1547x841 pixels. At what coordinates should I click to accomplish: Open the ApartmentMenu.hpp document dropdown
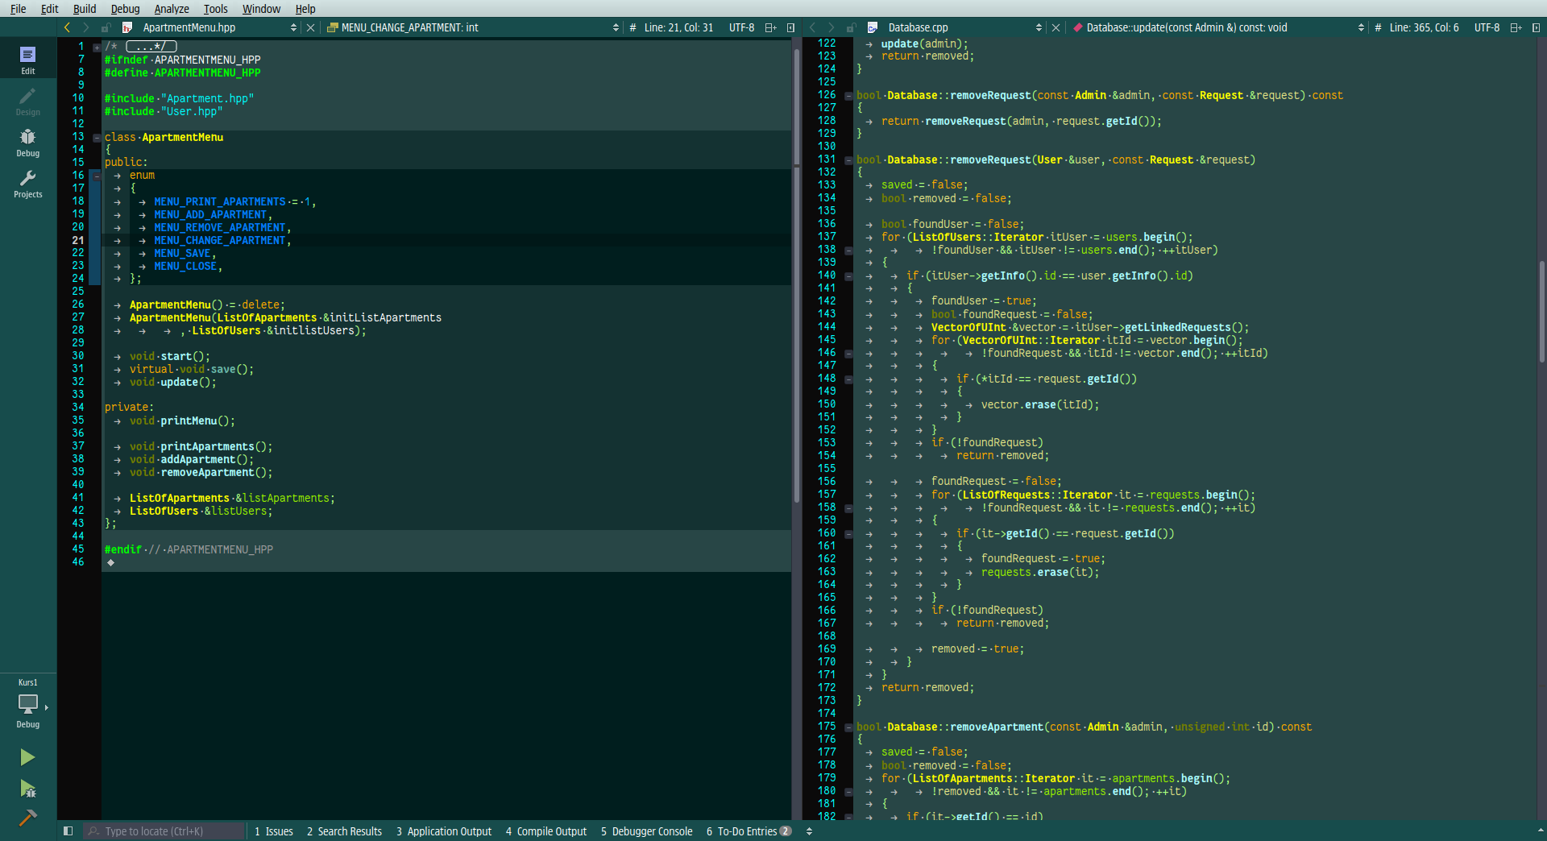[293, 27]
